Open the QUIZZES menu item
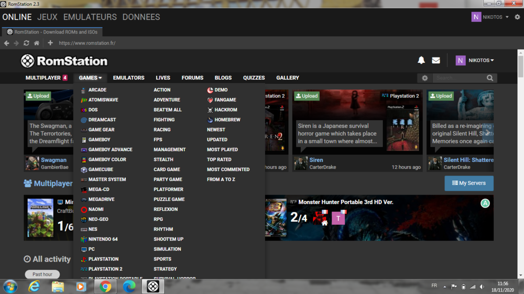The width and height of the screenshot is (524, 294). click(x=254, y=78)
